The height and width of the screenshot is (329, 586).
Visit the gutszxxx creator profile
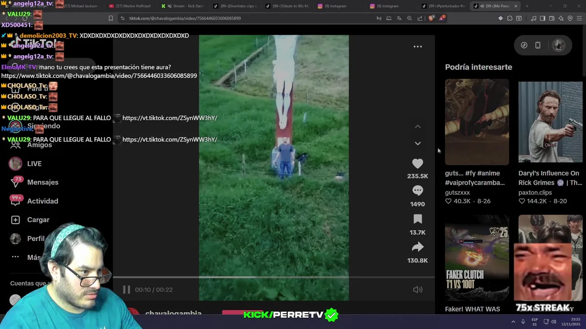coord(457,193)
